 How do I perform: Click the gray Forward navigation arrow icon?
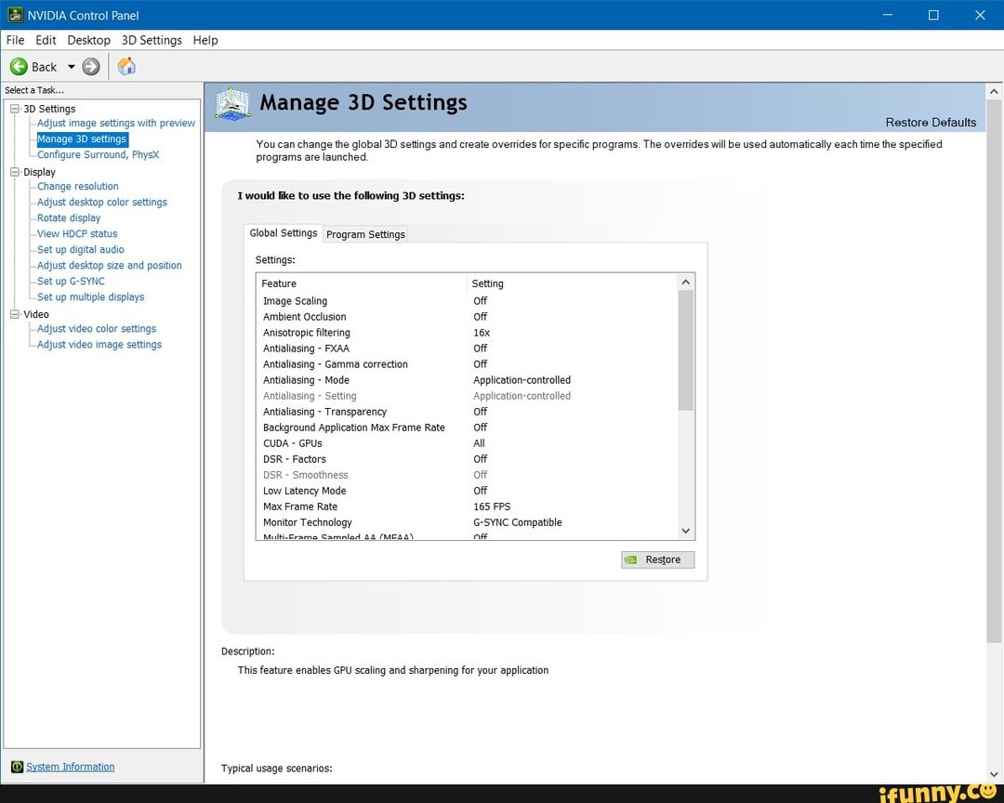[89, 66]
